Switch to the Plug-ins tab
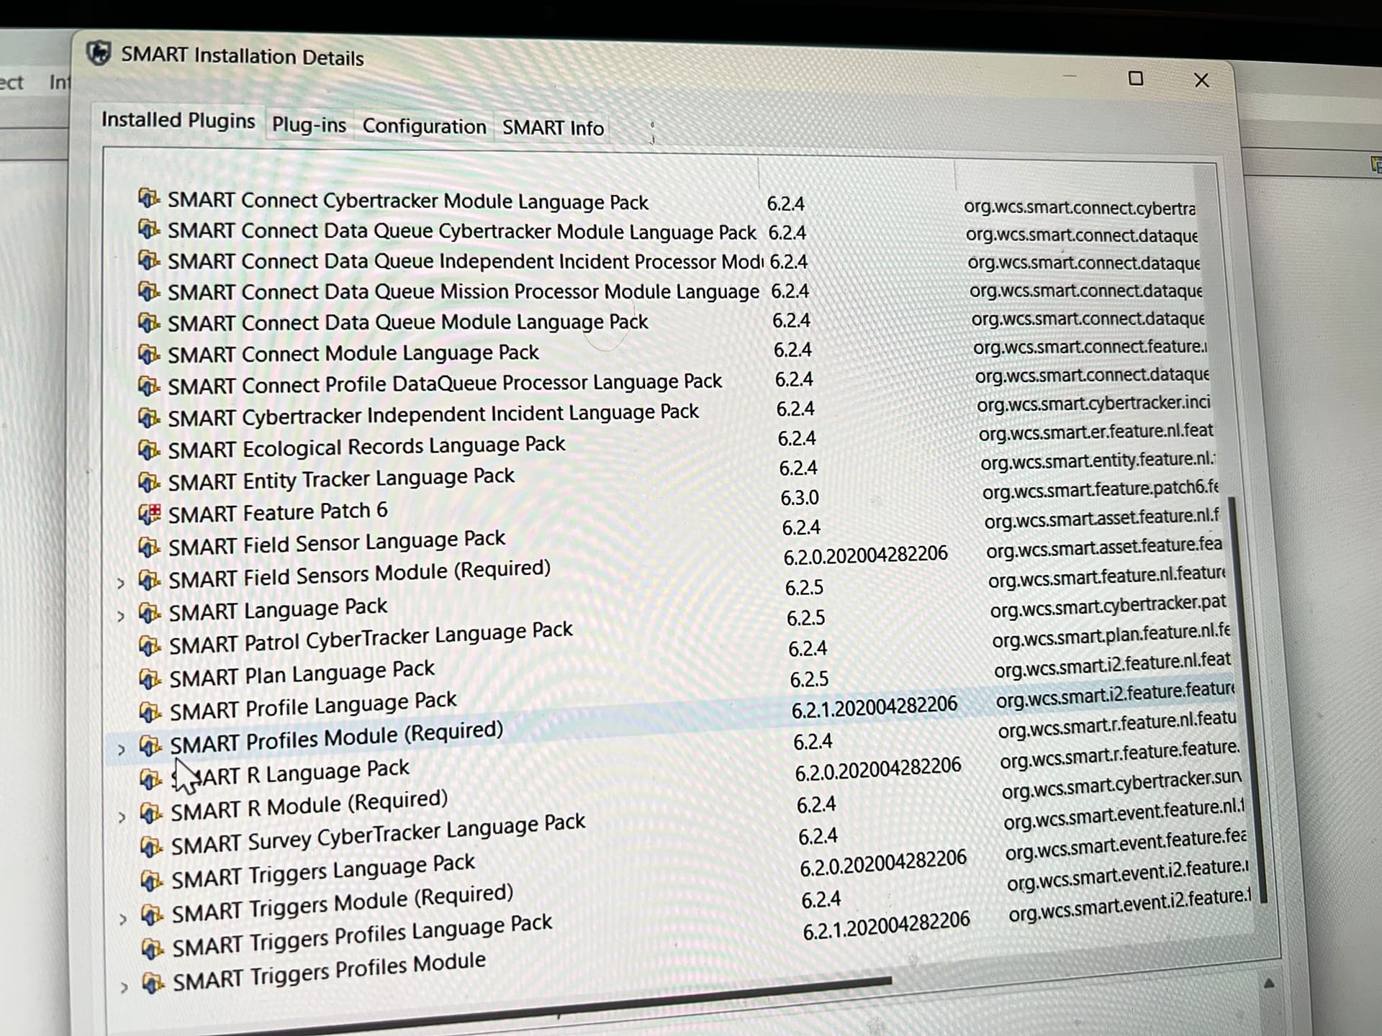 309,125
